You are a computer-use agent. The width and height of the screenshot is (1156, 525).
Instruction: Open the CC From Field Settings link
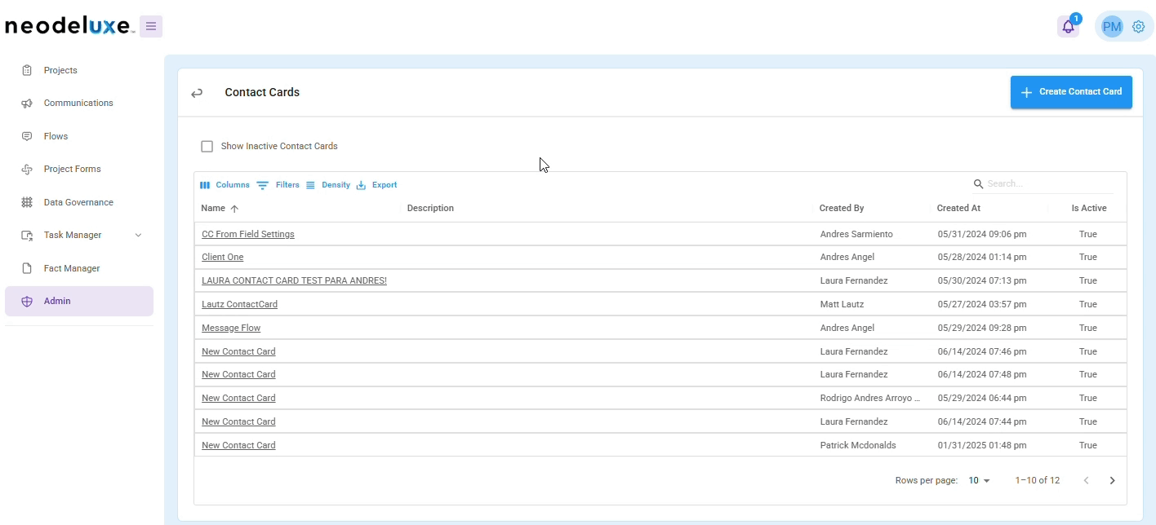pos(248,234)
